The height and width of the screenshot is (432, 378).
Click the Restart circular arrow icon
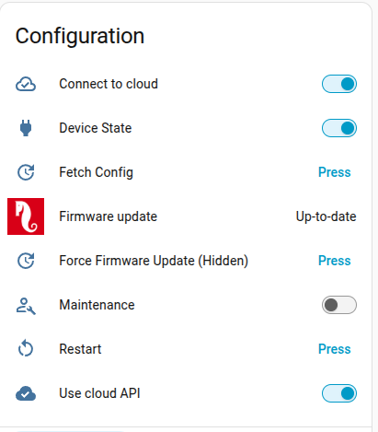pos(26,348)
